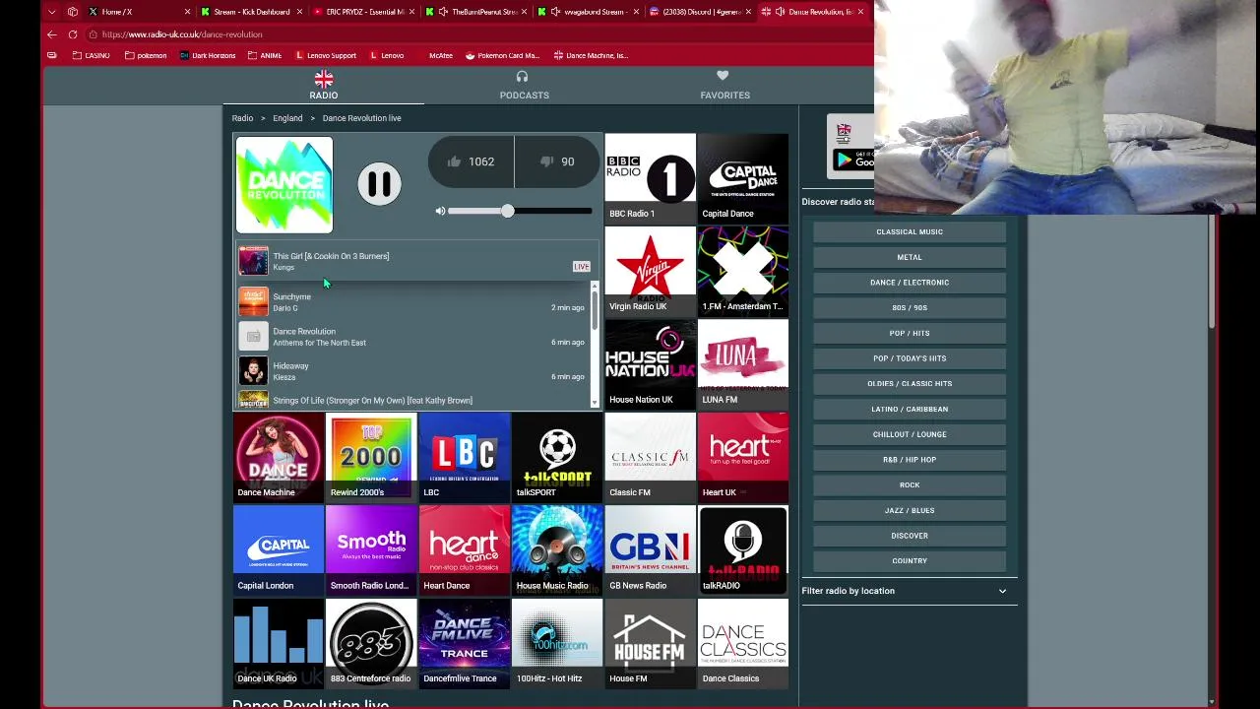Image resolution: width=1260 pixels, height=709 pixels.
Task: Open LBC station tile
Action: click(465, 456)
